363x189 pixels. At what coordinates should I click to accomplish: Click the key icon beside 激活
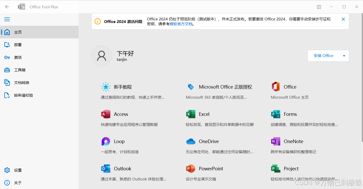(x=7, y=57)
